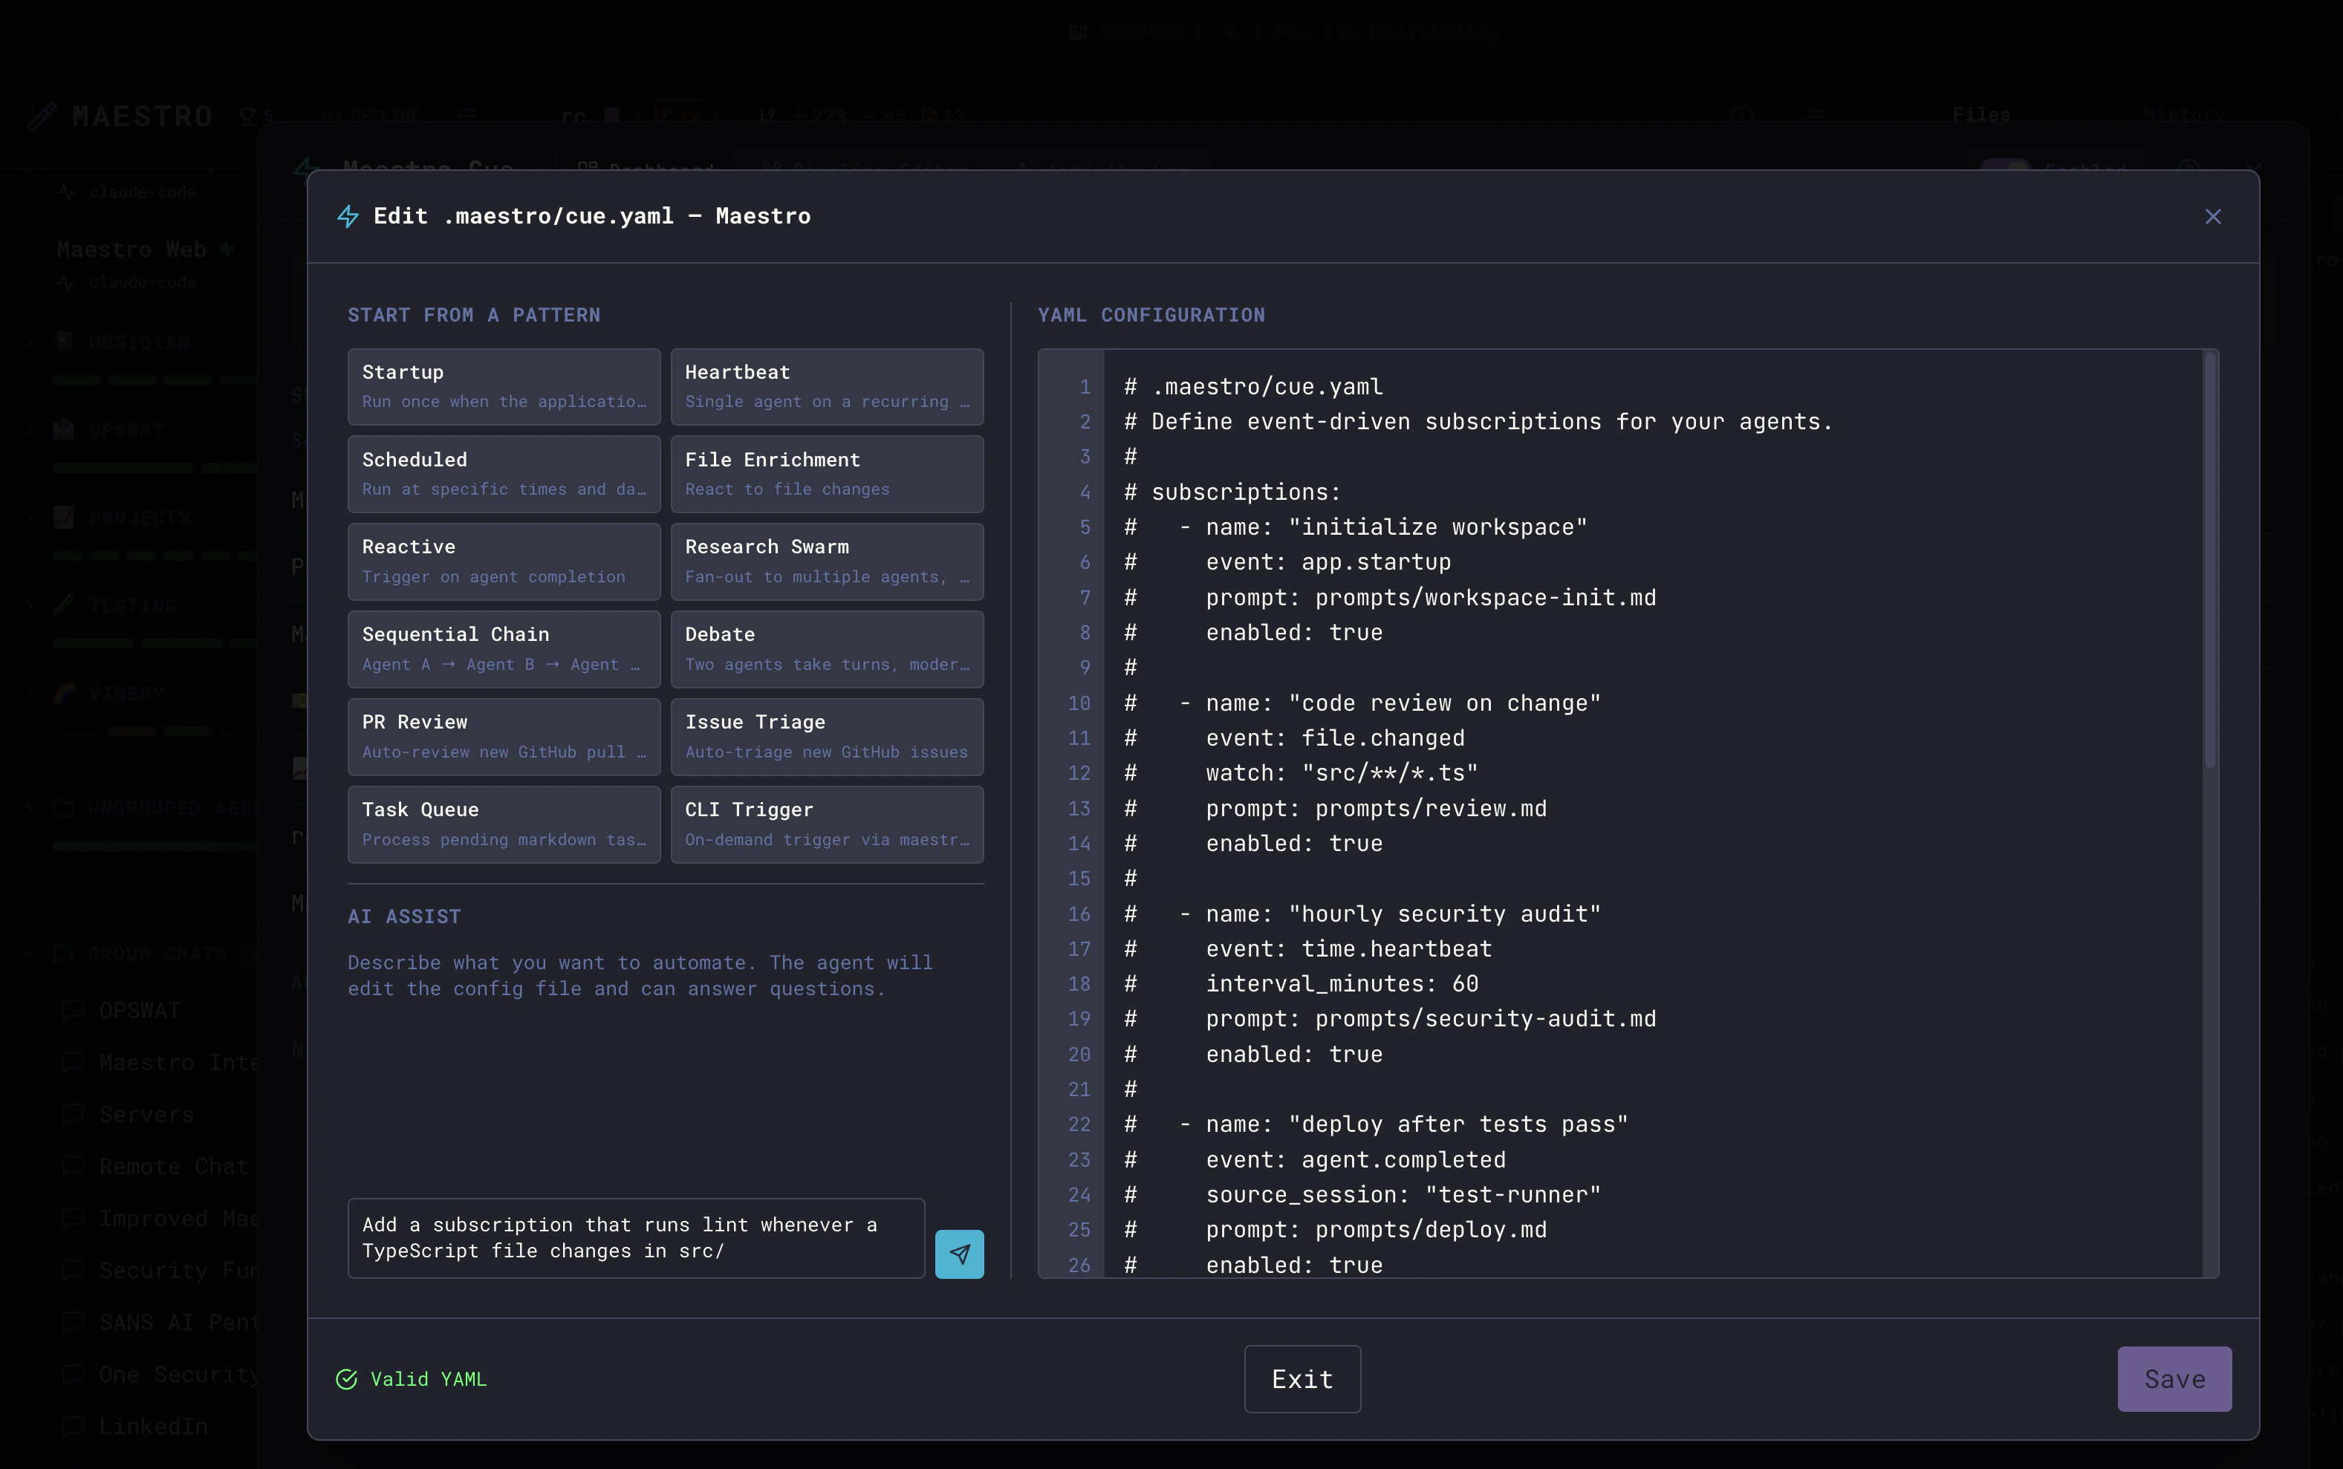Close the Edit cue.yaml dialog with the X

[x=2213, y=217]
